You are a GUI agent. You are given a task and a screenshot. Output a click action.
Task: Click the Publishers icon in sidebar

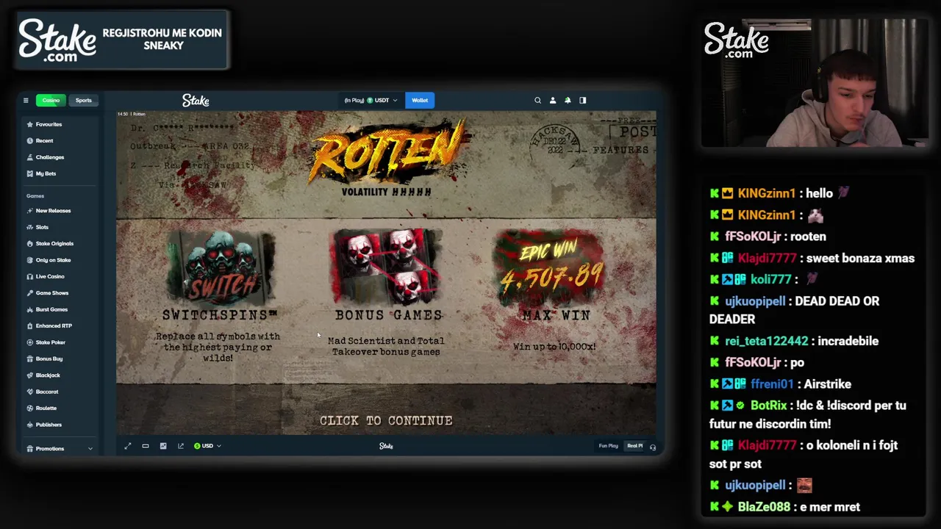(x=29, y=425)
